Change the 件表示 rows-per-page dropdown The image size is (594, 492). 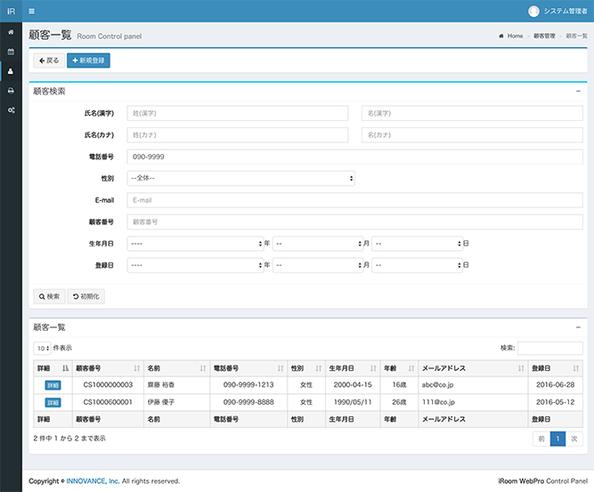point(43,348)
